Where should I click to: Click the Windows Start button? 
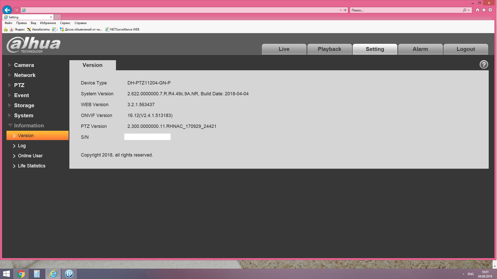(6, 274)
